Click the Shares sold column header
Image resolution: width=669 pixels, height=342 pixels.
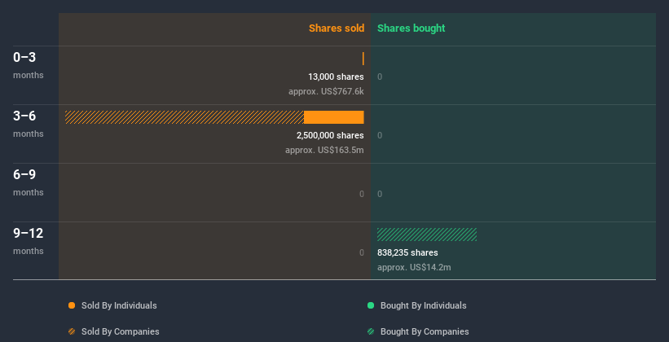[x=337, y=28]
